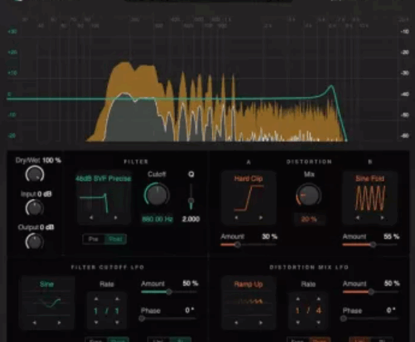Screen dimensions: 415x342
Task: Open the Sine LFO waveform selector
Action: pyautogui.click(x=47, y=284)
